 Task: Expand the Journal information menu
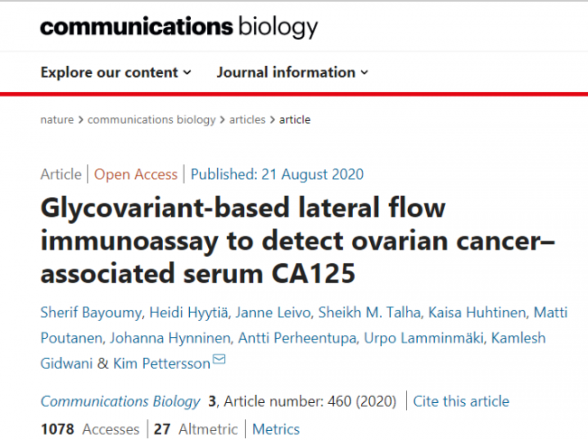292,72
